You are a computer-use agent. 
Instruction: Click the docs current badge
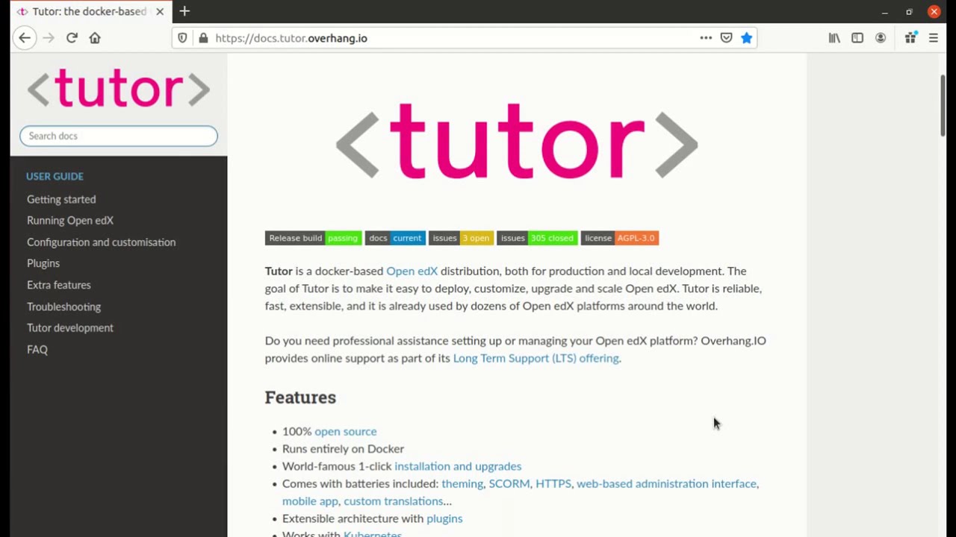[395, 238]
